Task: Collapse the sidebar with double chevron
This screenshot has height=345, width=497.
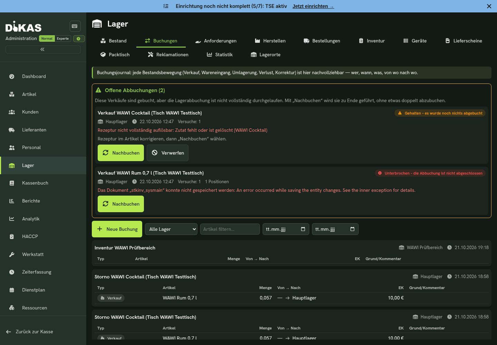Action: click(43, 49)
